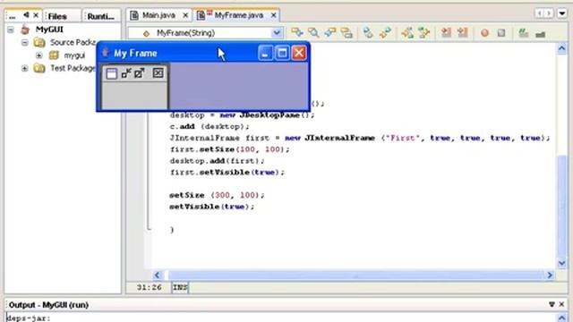Close the Main.java tab

coord(185,15)
